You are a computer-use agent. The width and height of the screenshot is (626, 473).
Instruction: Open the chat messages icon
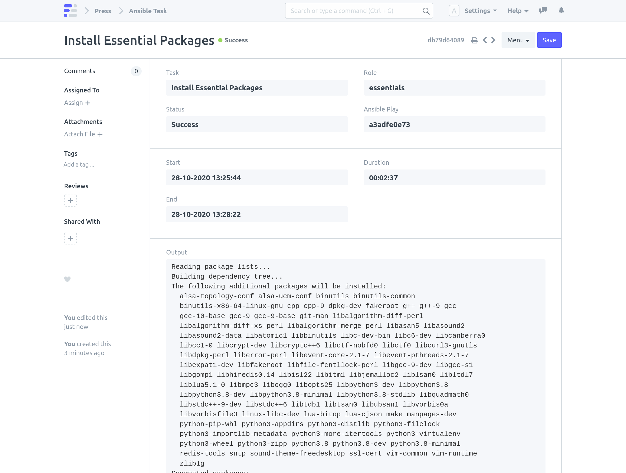(x=543, y=11)
